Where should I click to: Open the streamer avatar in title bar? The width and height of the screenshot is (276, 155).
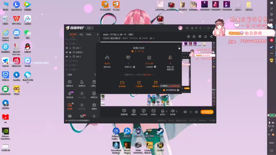(180, 28)
